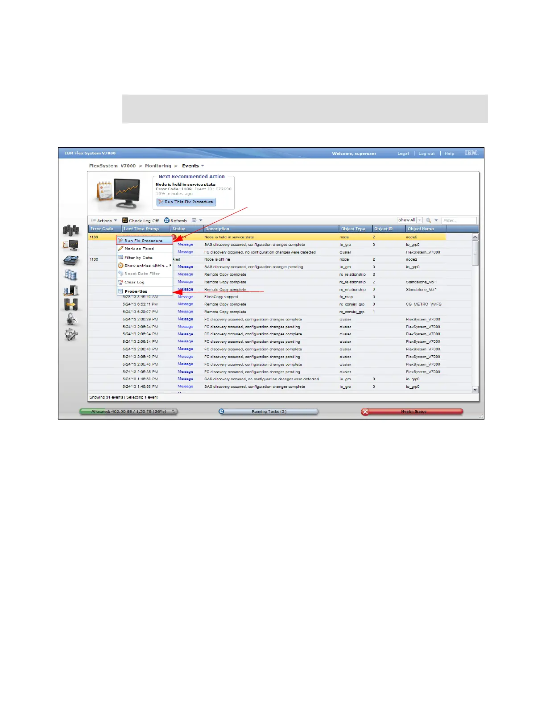Click Run This Fix Procedure button
This screenshot has width=546, height=707.
[186, 202]
